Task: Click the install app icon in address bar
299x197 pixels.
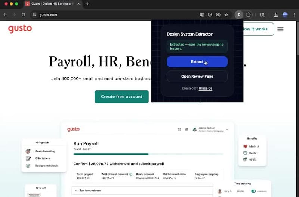Action: tap(210, 15)
